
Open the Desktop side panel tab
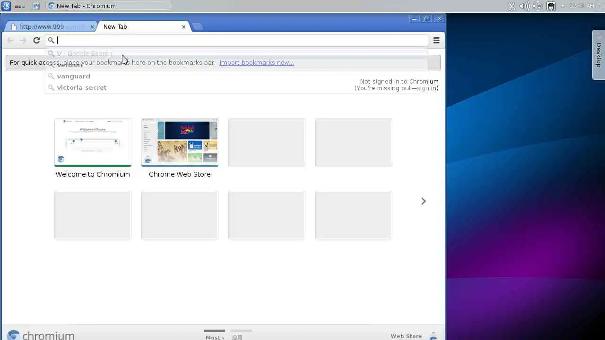[x=598, y=55]
